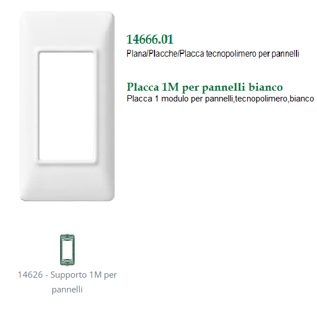Click the "Placca 1 modulo per pannelli" description
Screen dimensions: 317x314
pos(180,99)
